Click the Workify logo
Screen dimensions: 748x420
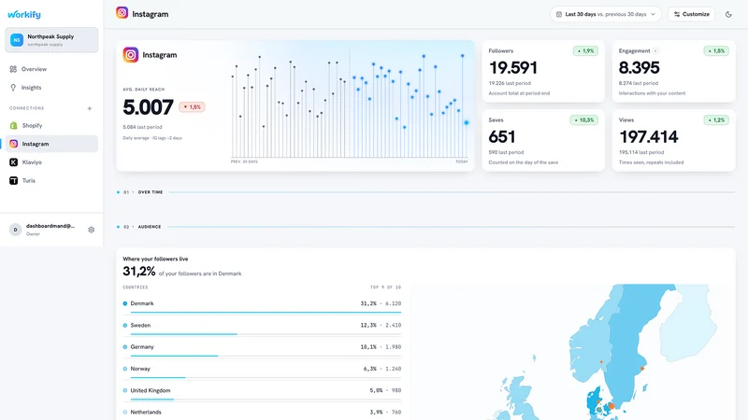(x=24, y=15)
